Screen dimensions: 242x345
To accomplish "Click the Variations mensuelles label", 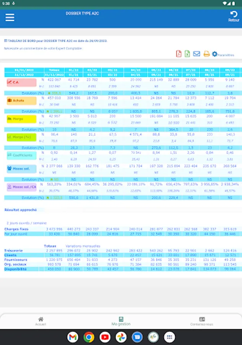I will click(x=83, y=246).
